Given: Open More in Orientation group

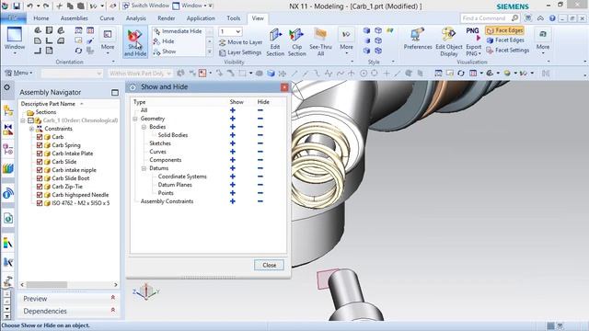Looking at the screenshot, I should point(108,42).
